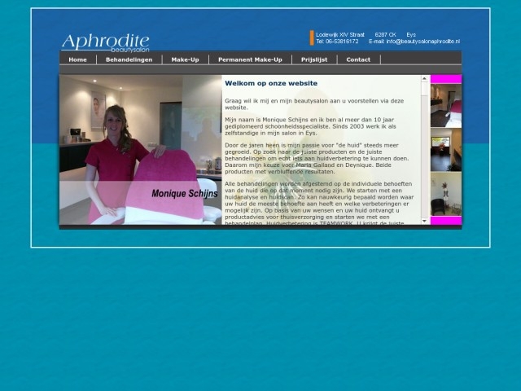
Task: Open the middle salon interior thumbnail
Action: point(445,149)
